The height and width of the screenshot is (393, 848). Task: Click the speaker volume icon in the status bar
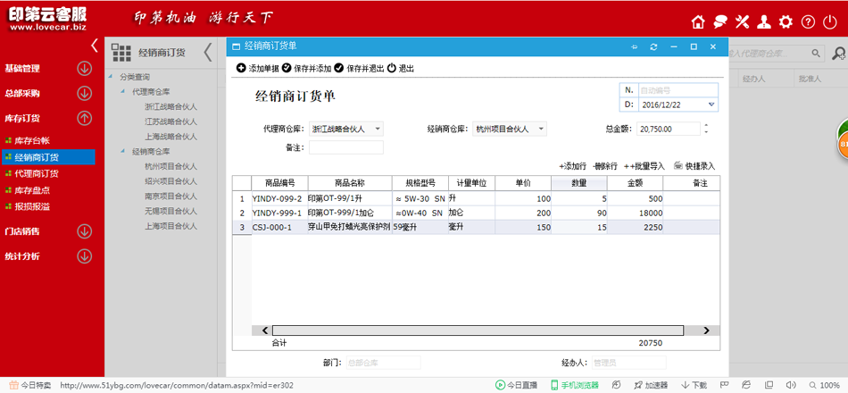[791, 385]
